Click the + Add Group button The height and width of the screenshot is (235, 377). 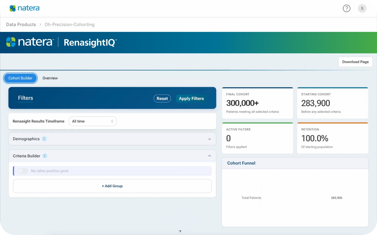[x=112, y=186]
